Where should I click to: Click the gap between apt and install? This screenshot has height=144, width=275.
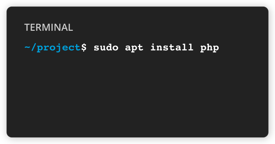click(147, 47)
